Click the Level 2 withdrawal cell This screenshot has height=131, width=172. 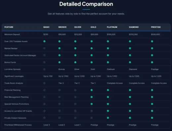(x=62, y=125)
